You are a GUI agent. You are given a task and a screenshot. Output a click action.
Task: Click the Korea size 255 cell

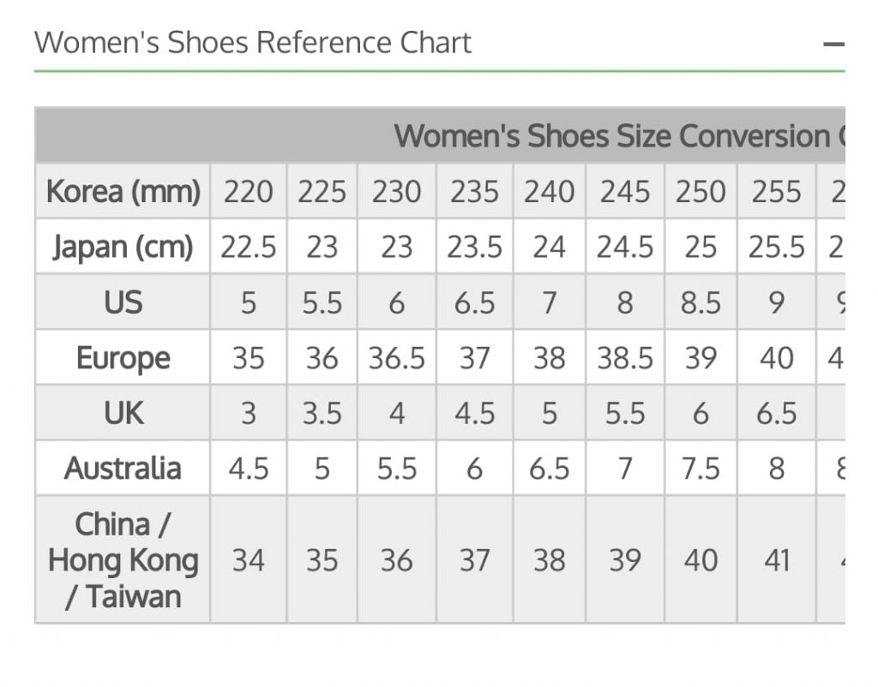coord(777,191)
